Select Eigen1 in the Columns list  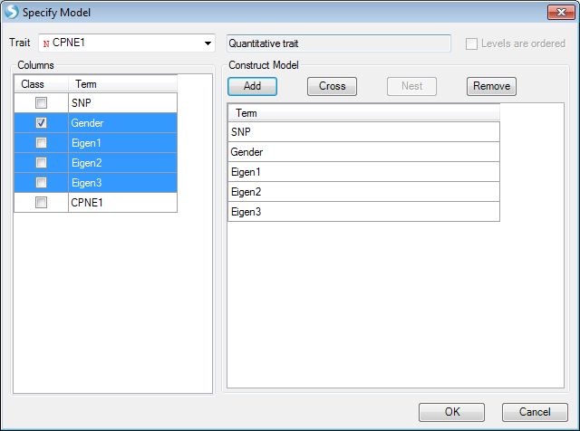(x=122, y=143)
